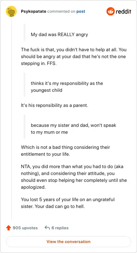Click the paragraph "You lost 5 years"

pos(68,203)
